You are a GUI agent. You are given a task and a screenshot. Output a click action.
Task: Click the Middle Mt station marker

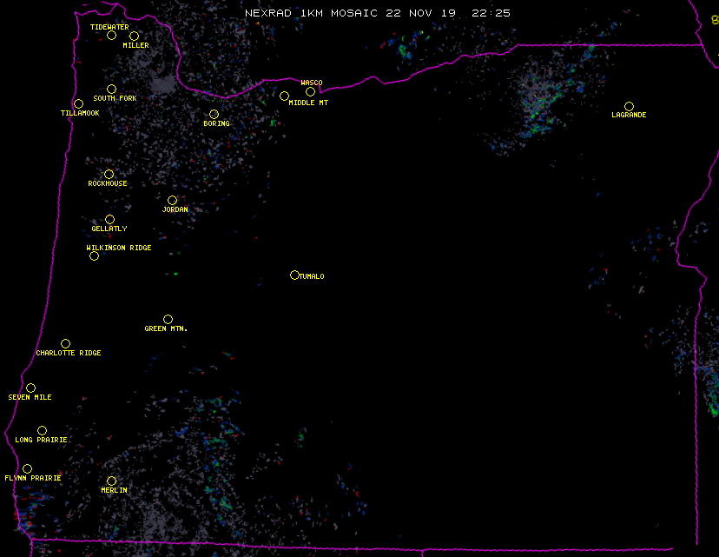(284, 96)
